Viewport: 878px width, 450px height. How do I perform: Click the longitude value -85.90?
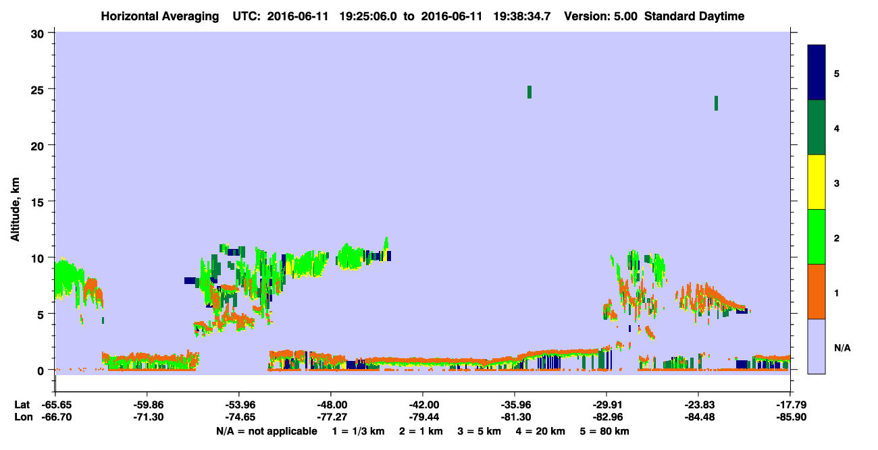click(790, 418)
